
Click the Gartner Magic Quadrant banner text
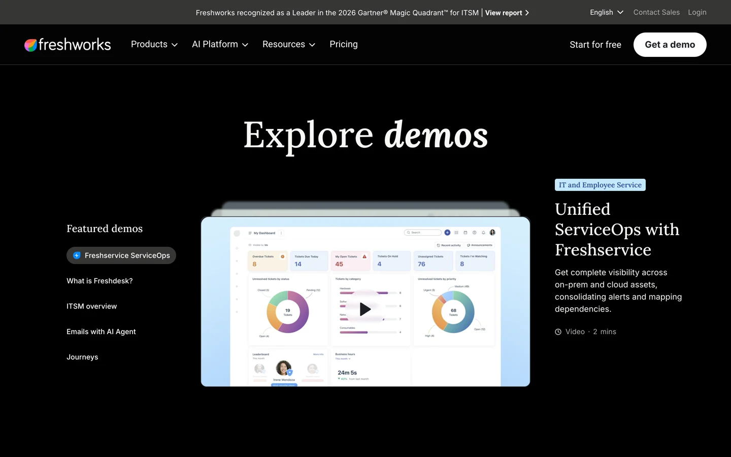337,13
